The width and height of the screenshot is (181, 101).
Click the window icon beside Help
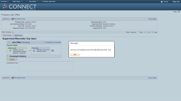(179, 12)
